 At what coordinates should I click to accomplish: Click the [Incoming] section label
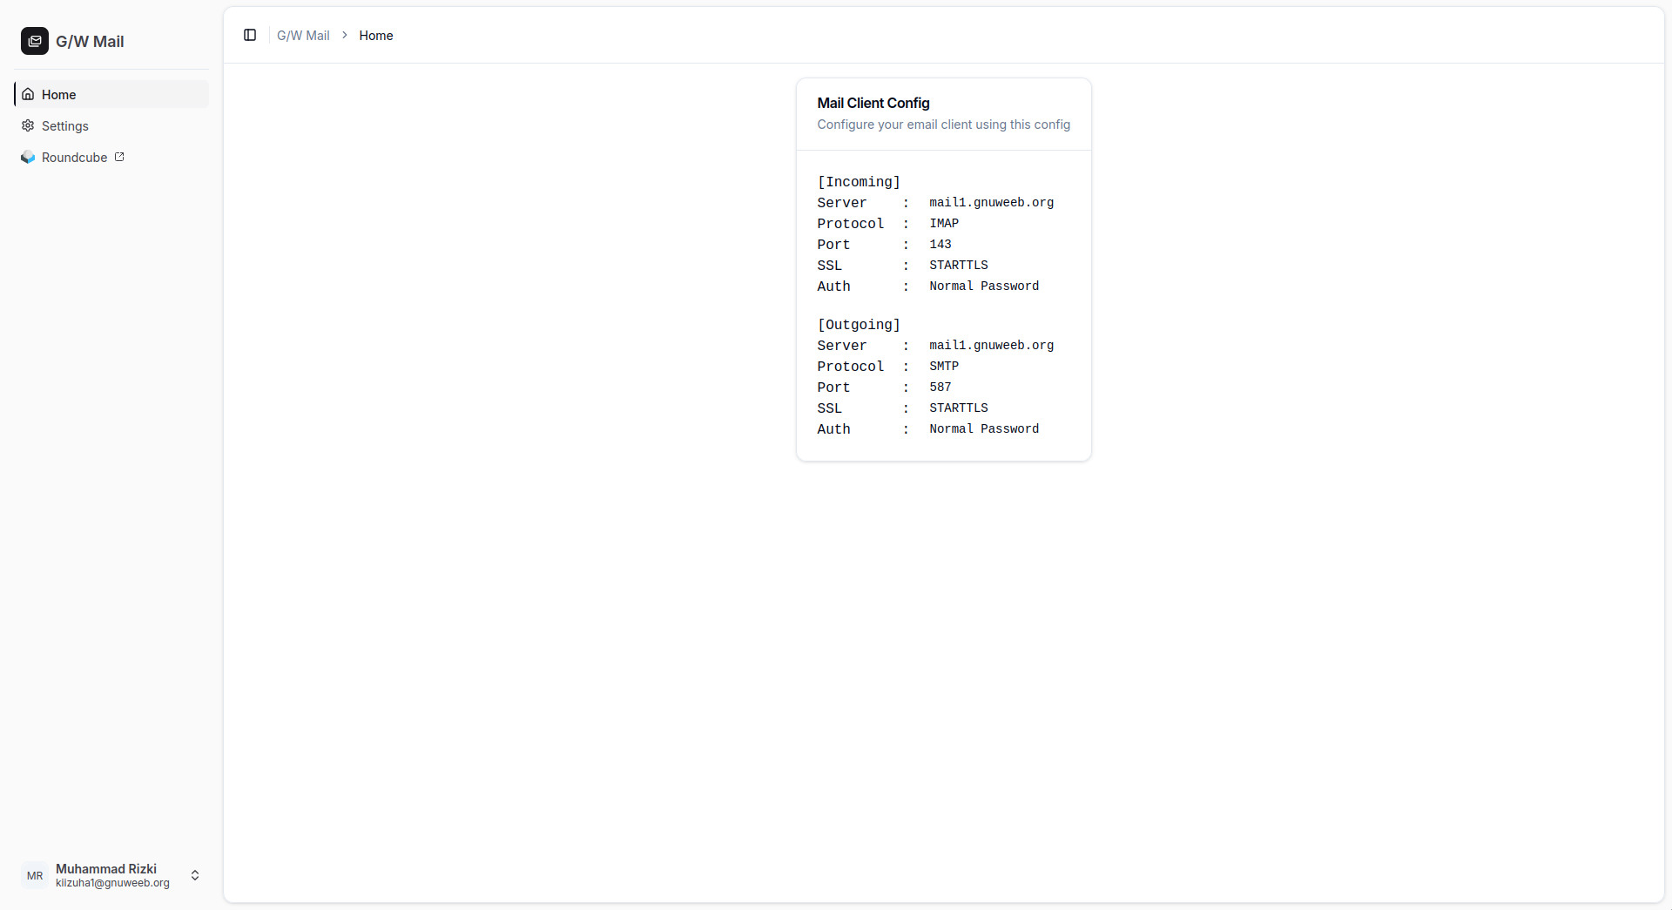(x=859, y=181)
